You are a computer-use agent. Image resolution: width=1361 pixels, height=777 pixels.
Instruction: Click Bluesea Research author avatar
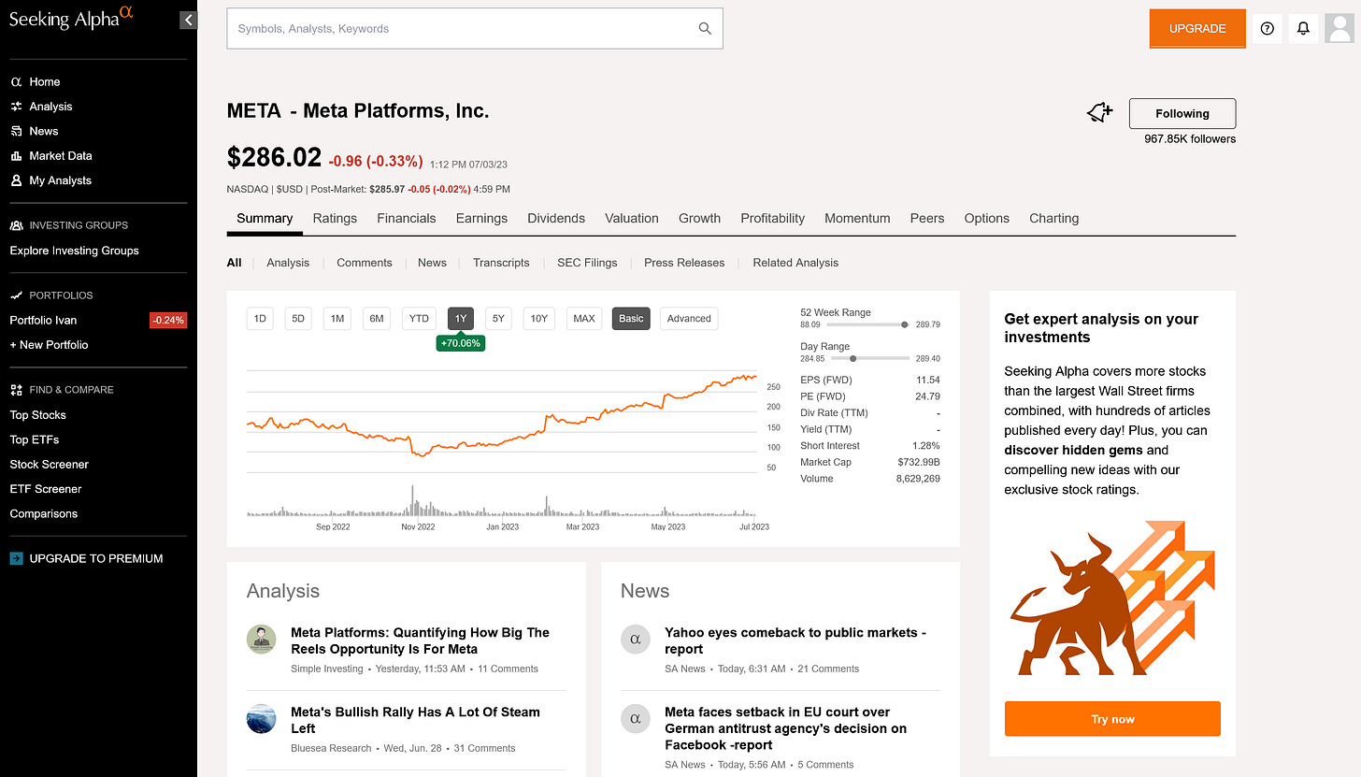point(262,719)
